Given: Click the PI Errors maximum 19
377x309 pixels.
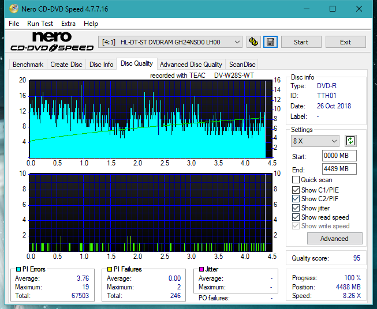Looking at the screenshot, I should (85, 287).
